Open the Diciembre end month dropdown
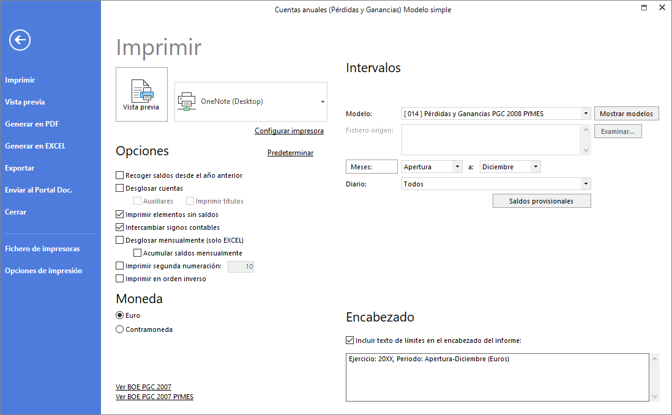This screenshot has height=415, width=672. tap(536, 167)
